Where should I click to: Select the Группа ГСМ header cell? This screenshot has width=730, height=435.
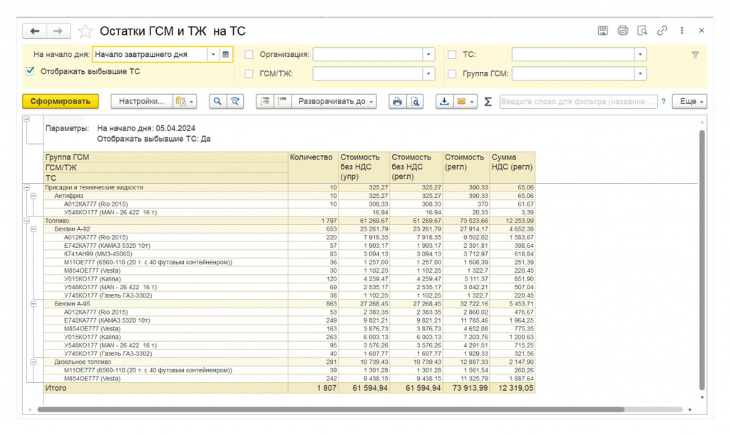165,157
